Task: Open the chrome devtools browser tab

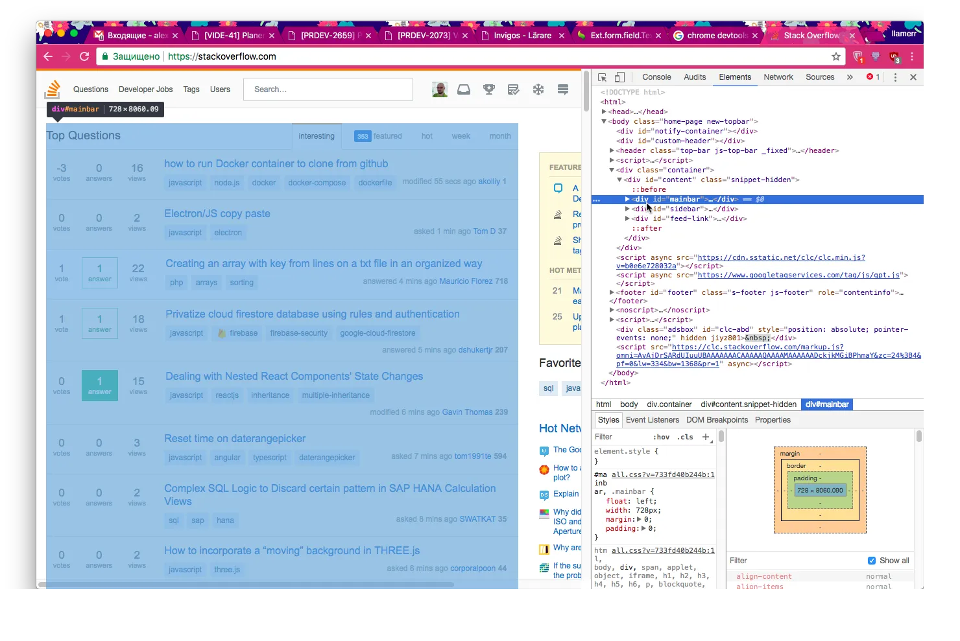Action: click(717, 36)
